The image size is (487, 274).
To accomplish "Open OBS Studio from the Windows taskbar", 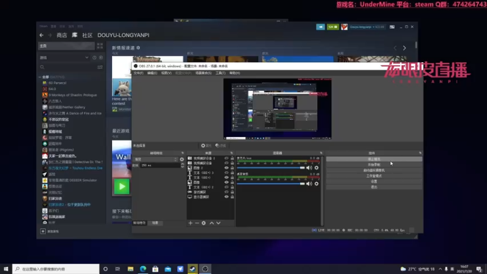I will [x=205, y=269].
